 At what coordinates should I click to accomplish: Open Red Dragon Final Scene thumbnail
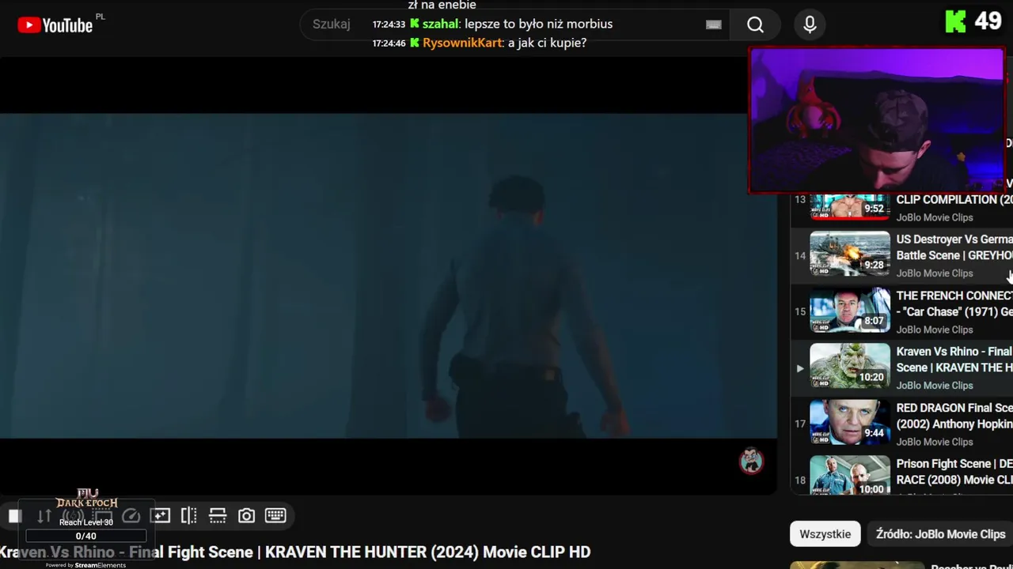tap(850, 423)
